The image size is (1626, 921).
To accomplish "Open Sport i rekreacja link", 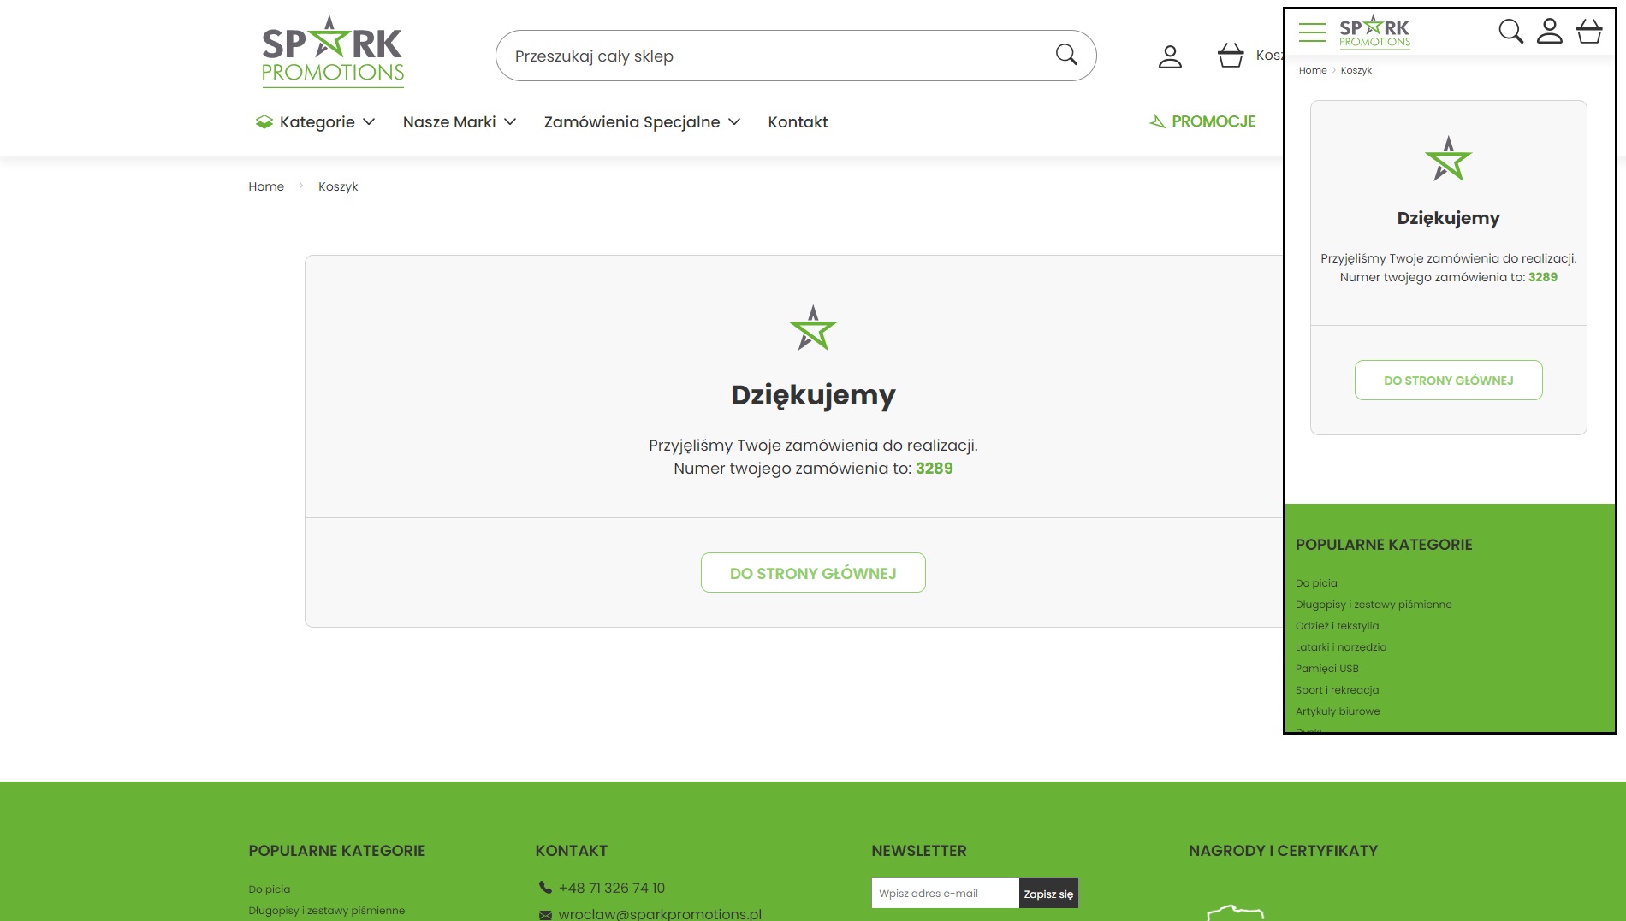I will coord(1337,690).
